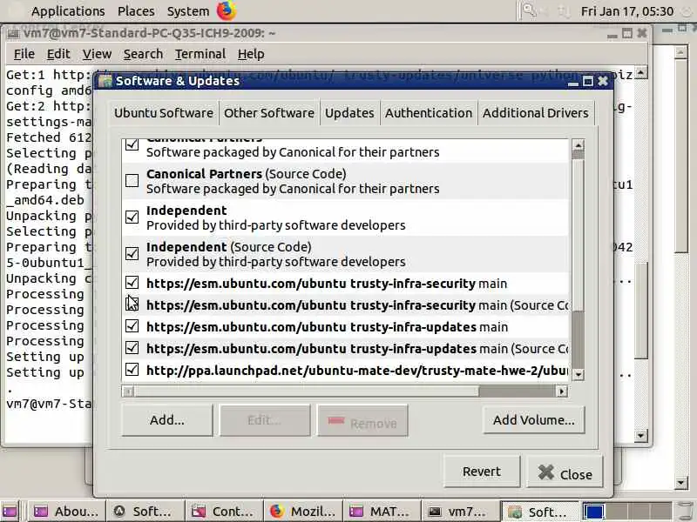Switch to 'vm7...' terminal taskbar entry
Image resolution: width=697 pixels, height=522 pixels.
(x=460, y=512)
